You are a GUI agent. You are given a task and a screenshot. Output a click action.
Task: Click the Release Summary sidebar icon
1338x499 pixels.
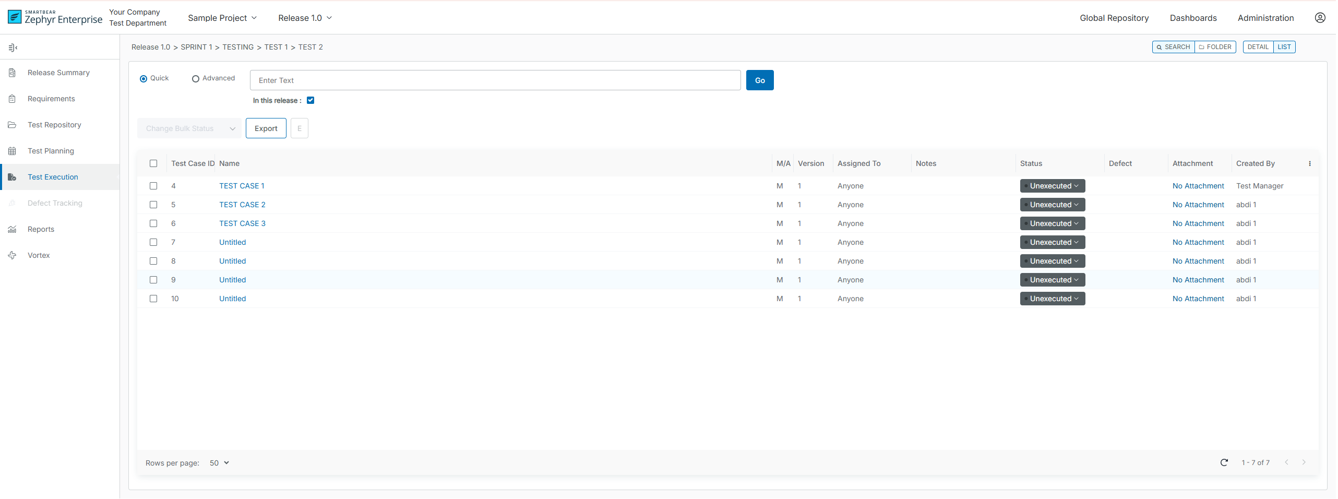click(12, 73)
